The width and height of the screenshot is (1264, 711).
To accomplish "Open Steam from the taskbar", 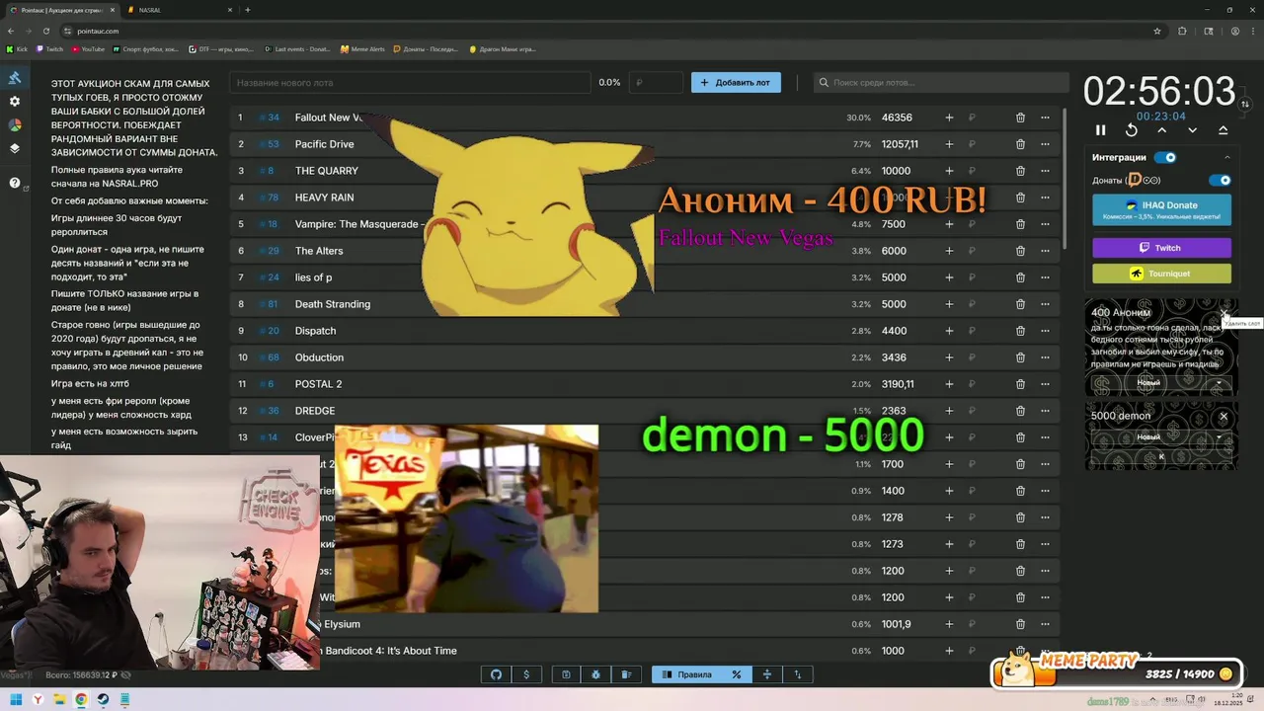I will [x=103, y=700].
